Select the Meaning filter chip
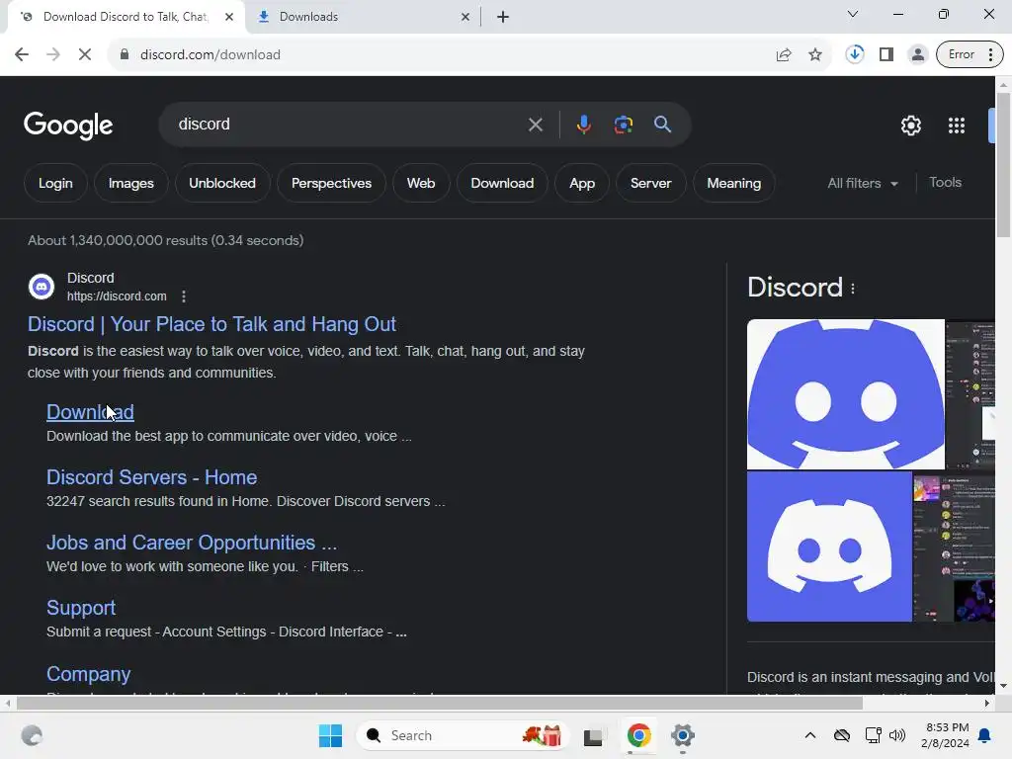The height and width of the screenshot is (759, 1012). coord(734,183)
